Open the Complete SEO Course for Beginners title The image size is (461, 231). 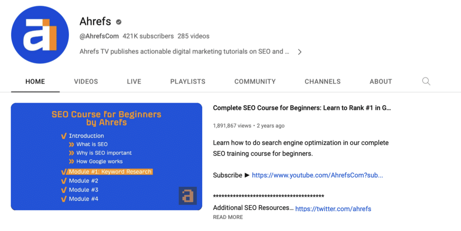coord(302,108)
